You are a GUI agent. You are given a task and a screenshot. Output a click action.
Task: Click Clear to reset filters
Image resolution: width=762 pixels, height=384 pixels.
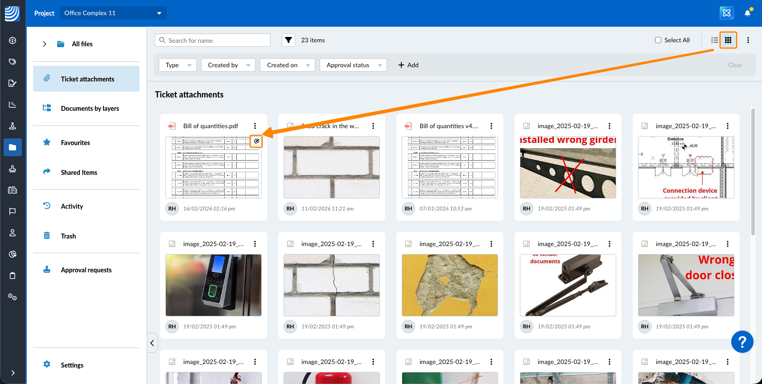[x=735, y=65]
